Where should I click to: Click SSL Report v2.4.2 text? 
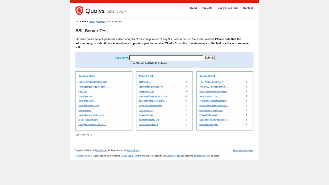click(84, 135)
